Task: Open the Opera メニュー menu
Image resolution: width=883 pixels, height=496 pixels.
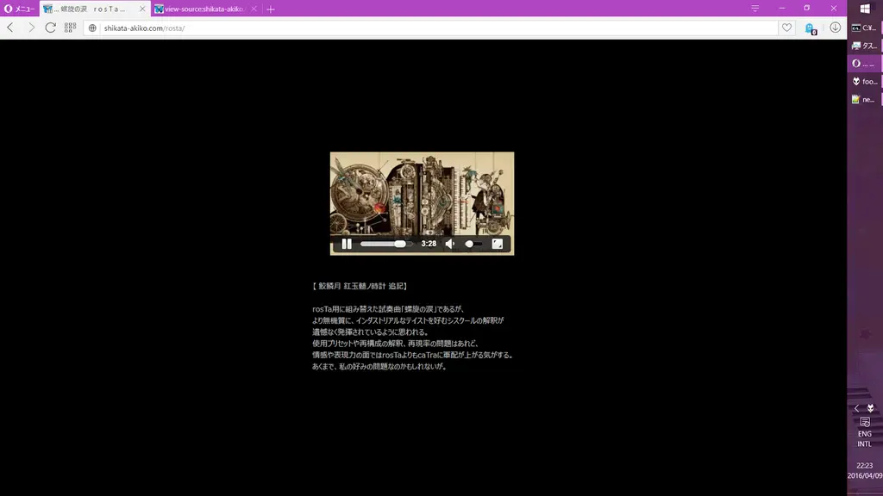Action: 20,9
